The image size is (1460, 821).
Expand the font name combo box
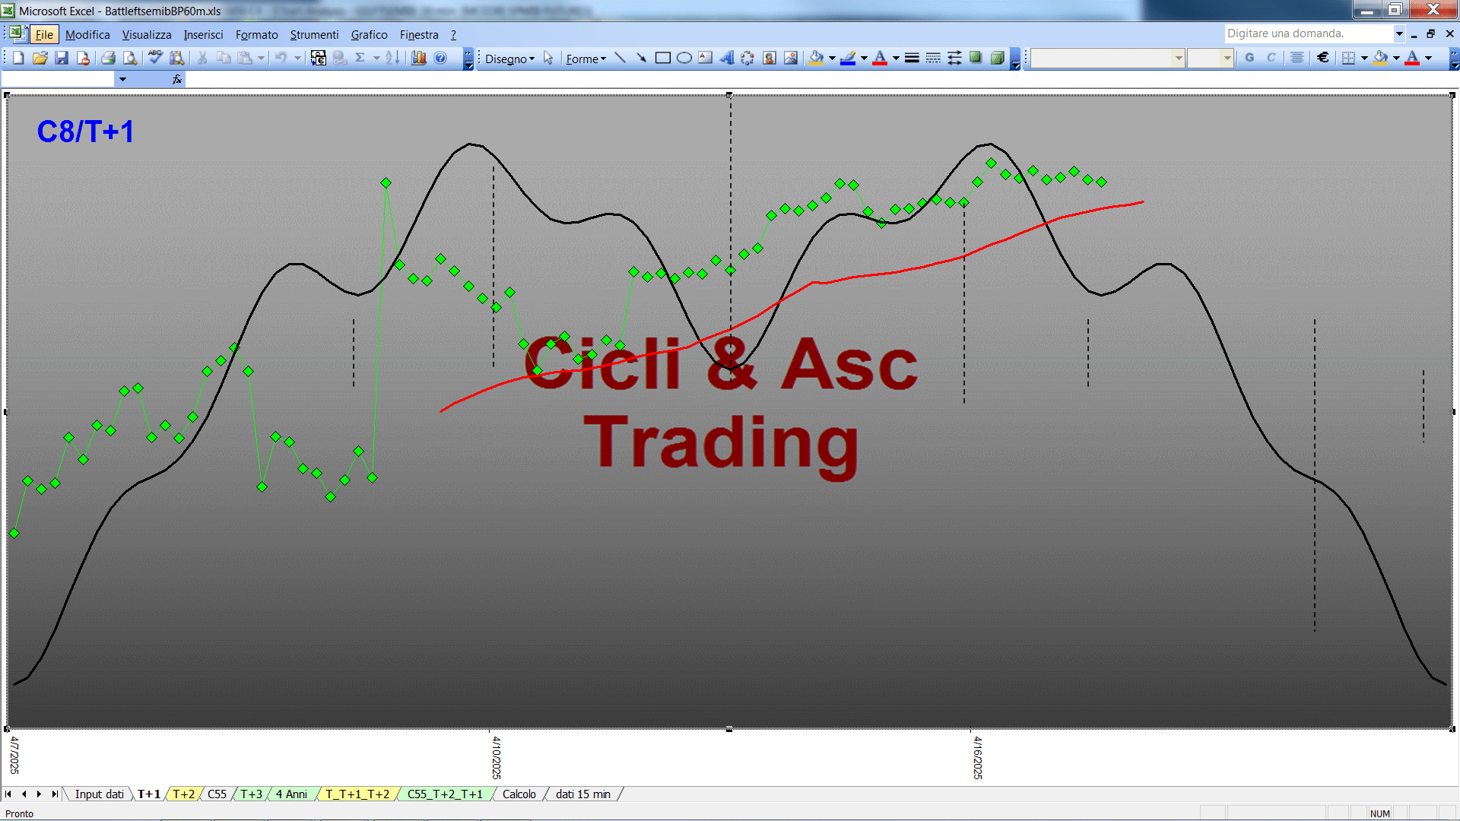[1179, 58]
